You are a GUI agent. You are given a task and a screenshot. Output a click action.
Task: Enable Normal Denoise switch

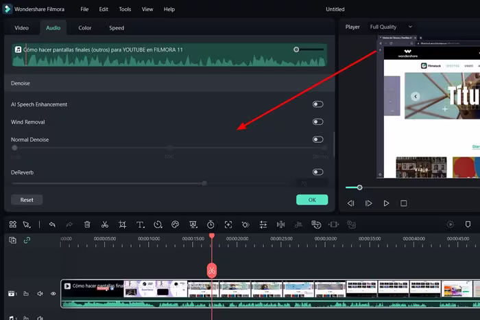(x=317, y=139)
